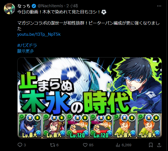Click the blue-haired Isagi team card
This screenshot has width=168, height=151.
(x=30, y=126)
